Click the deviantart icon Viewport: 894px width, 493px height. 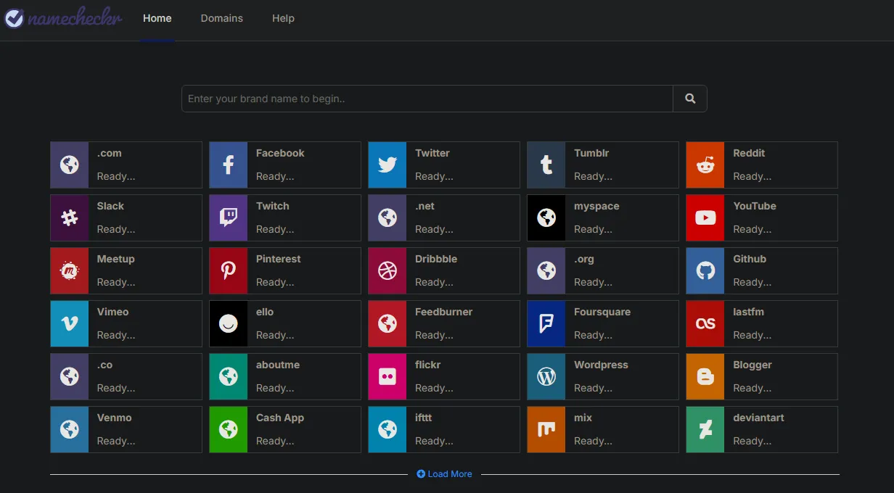705,429
